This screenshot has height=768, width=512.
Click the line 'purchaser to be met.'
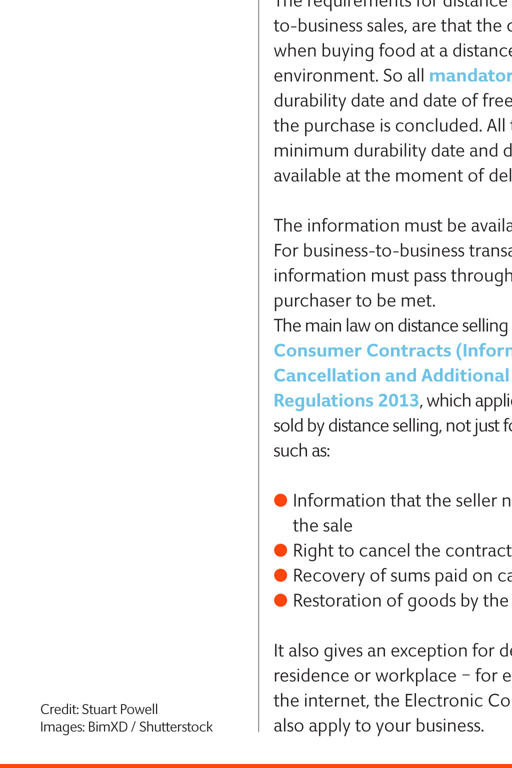[354, 300]
